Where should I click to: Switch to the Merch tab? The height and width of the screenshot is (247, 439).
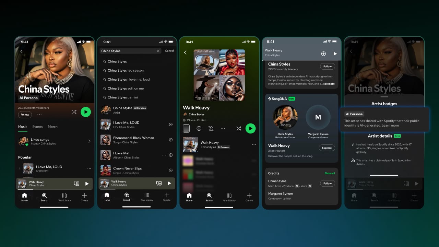52,127
